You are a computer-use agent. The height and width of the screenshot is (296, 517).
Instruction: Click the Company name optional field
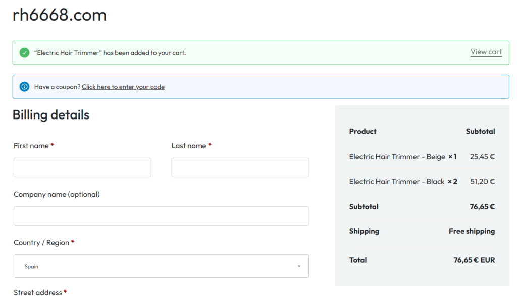pyautogui.click(x=161, y=216)
